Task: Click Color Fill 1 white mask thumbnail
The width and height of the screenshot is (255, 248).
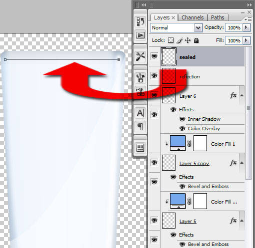Action: click(x=200, y=143)
